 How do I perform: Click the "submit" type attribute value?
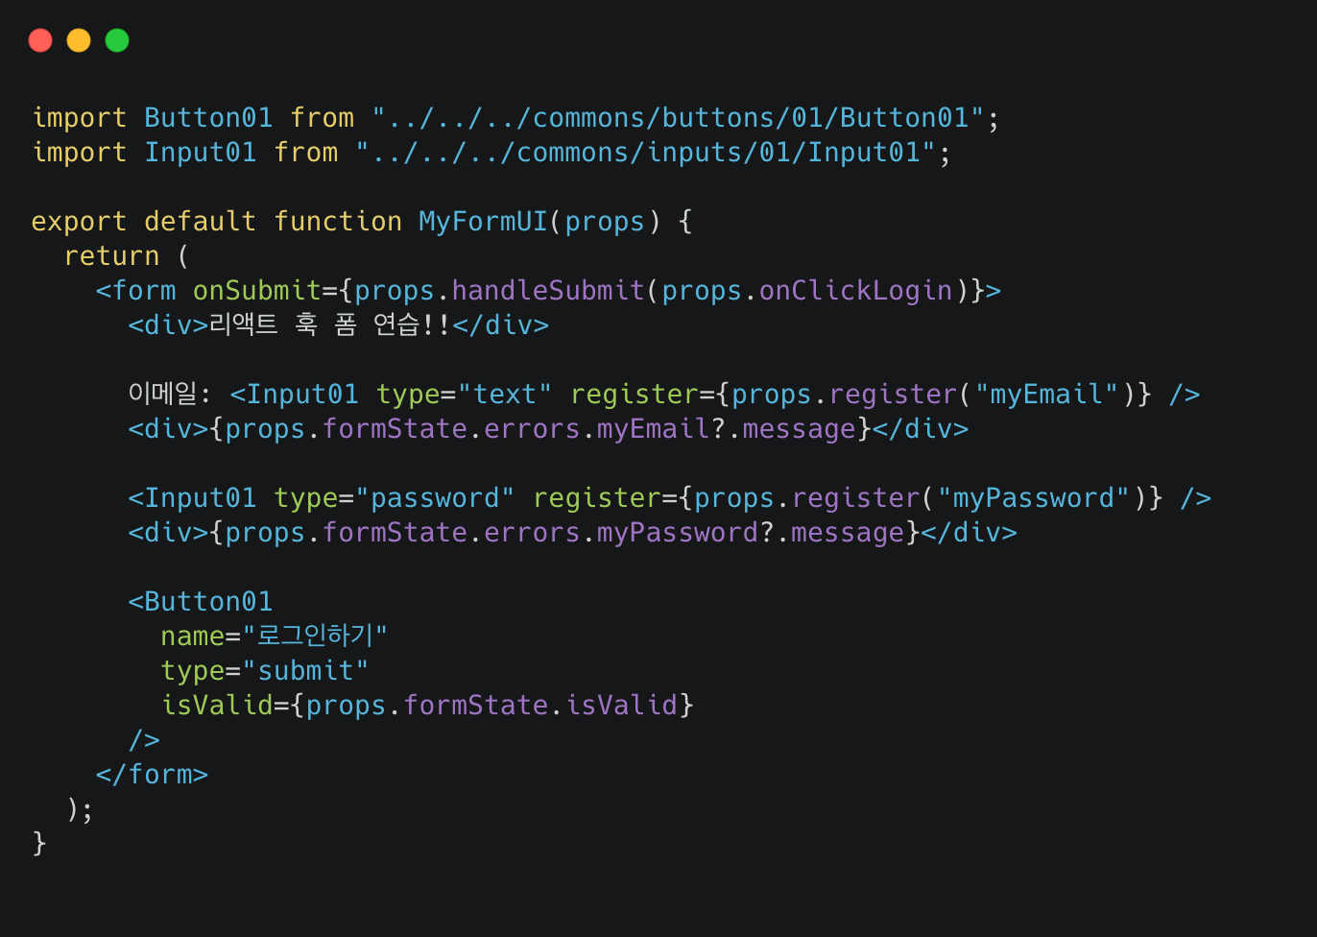(x=305, y=671)
